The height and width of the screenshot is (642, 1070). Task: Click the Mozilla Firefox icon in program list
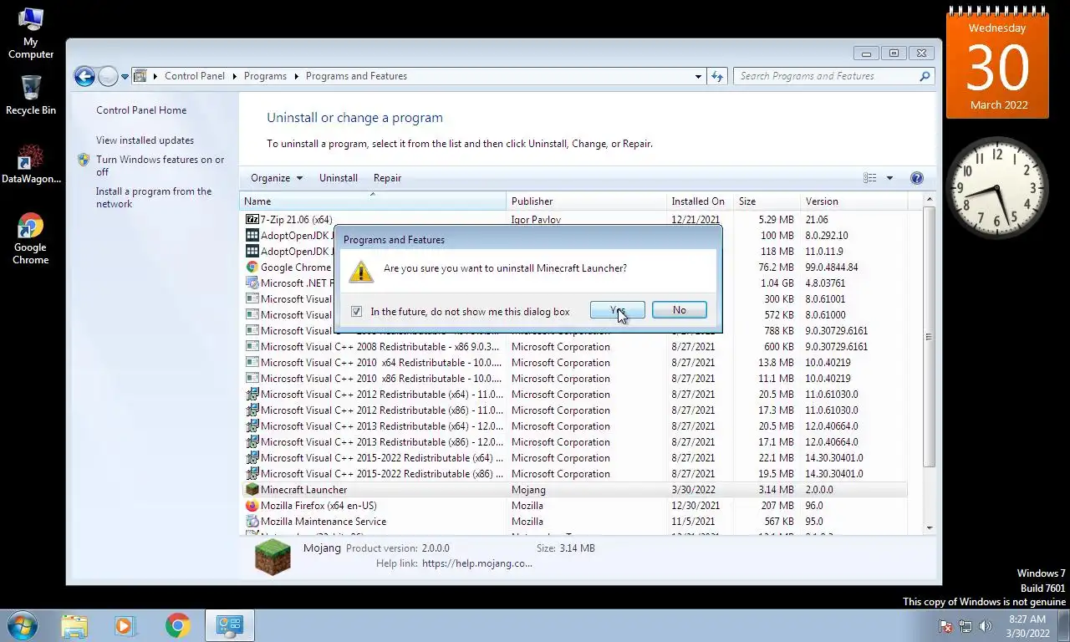(x=252, y=506)
